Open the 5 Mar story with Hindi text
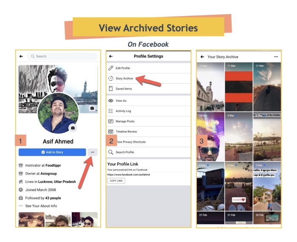The image size is (297, 242). click(267, 186)
